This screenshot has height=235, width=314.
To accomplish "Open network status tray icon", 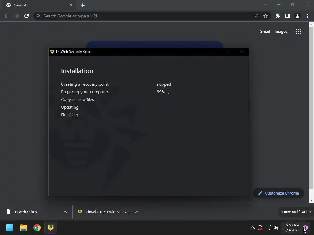I will point(268,228).
